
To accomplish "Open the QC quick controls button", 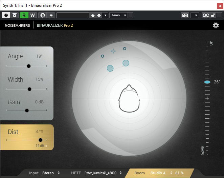I will 205,15.
